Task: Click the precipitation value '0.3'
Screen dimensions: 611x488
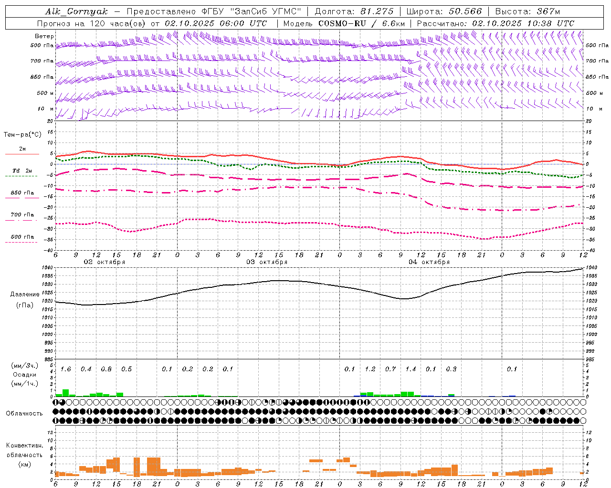Action: (451, 369)
